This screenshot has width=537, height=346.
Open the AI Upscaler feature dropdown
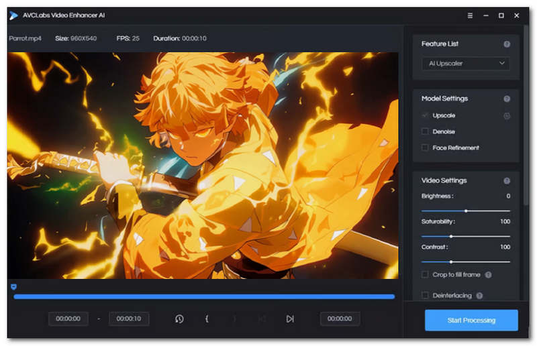click(465, 64)
